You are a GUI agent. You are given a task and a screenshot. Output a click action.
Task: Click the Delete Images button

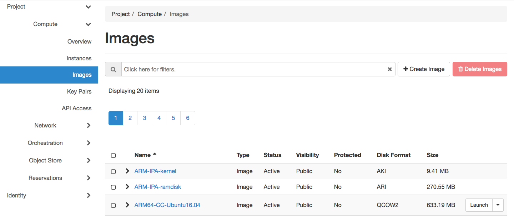pyautogui.click(x=480, y=69)
